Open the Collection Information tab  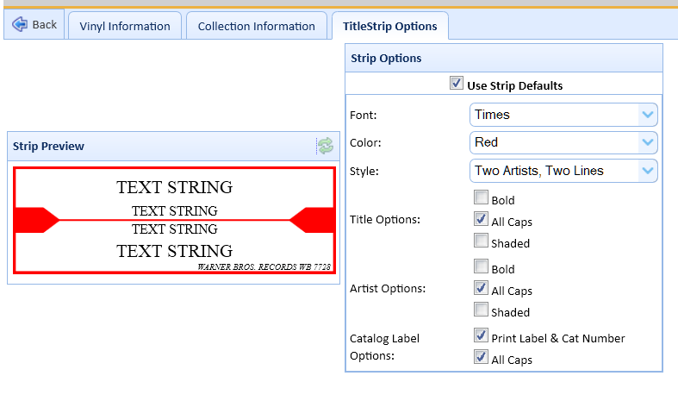pyautogui.click(x=257, y=26)
